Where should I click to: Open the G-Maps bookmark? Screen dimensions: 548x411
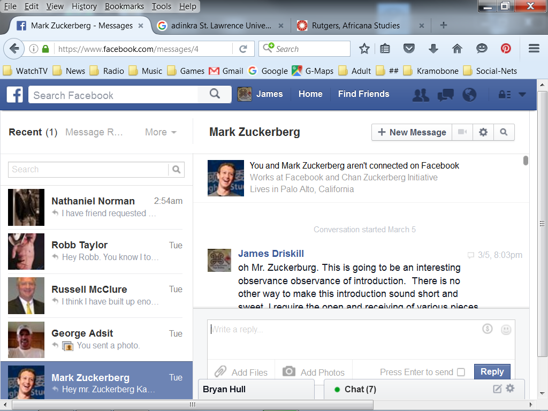[313, 71]
